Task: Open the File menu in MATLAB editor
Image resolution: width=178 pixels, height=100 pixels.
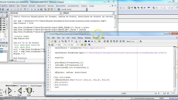Action: [x=48, y=38]
